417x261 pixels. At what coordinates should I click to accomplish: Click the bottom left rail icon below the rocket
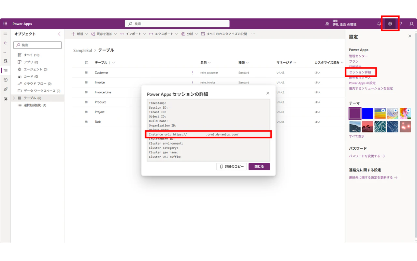(6, 99)
